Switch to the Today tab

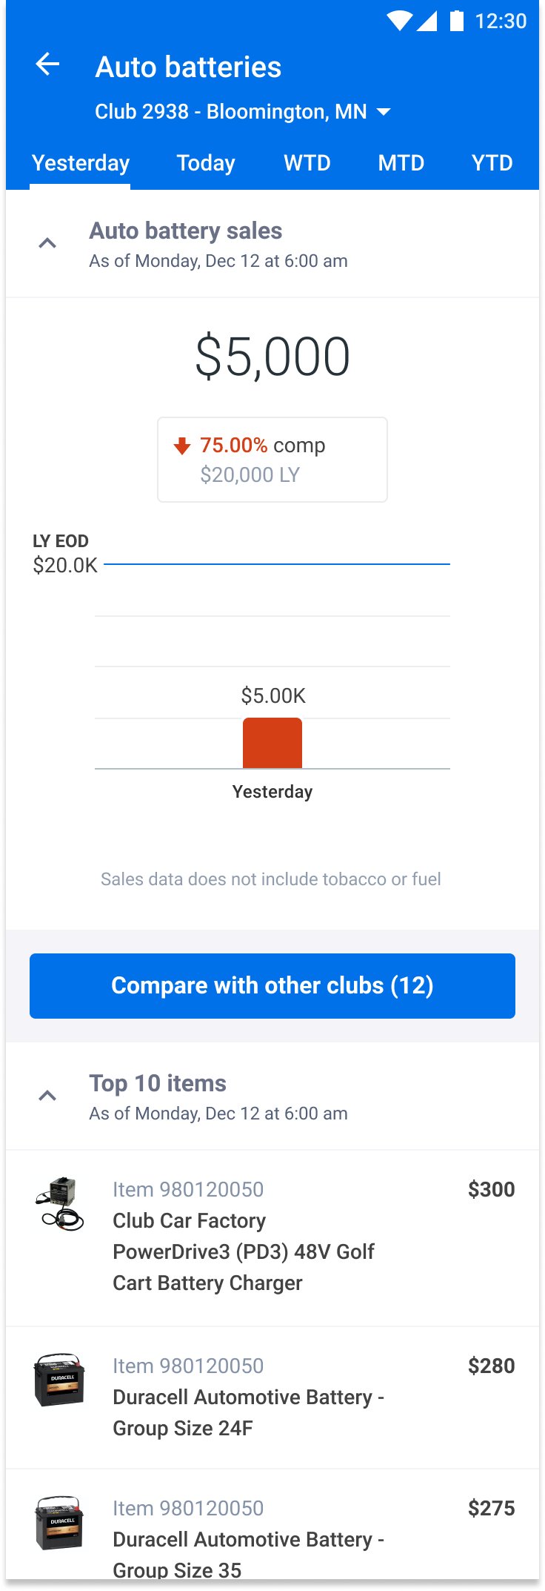pos(206,163)
